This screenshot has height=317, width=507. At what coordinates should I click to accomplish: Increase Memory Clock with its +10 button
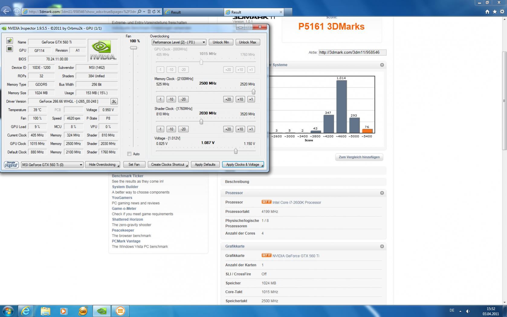[x=240, y=99]
